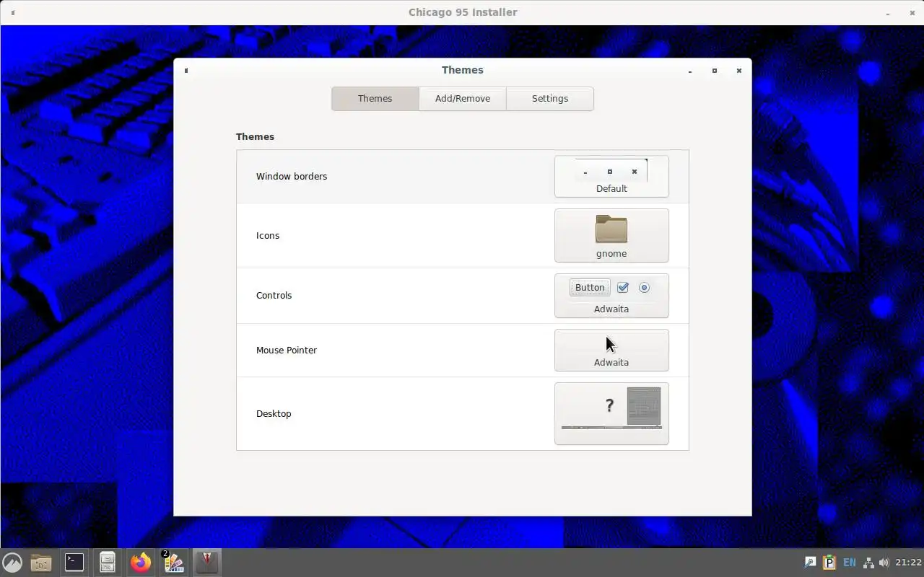The width and height of the screenshot is (924, 577).
Task: Click the "Desktop" row label
Action: 274,413
